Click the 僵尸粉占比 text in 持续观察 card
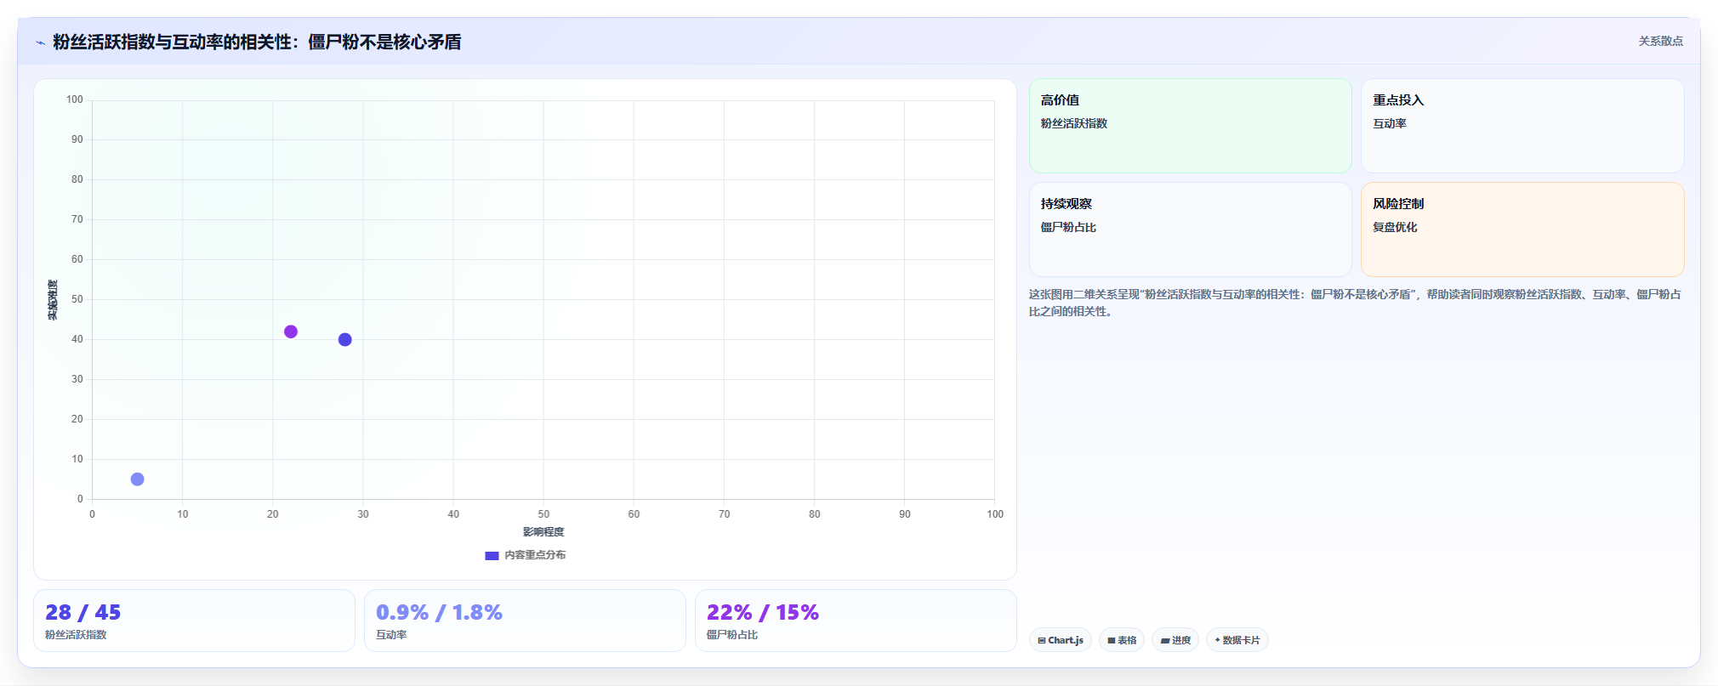Screen dimensions: 1718x686 coord(1068,227)
